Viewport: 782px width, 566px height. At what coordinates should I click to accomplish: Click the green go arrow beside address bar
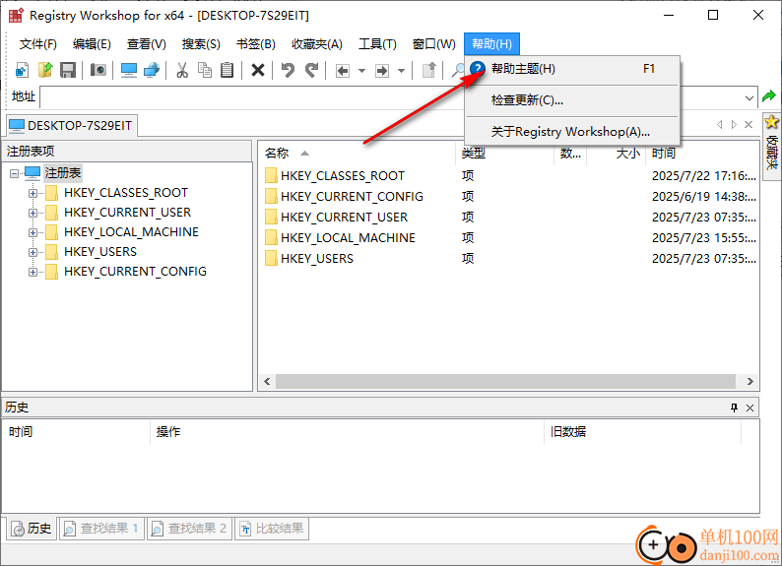point(768,96)
